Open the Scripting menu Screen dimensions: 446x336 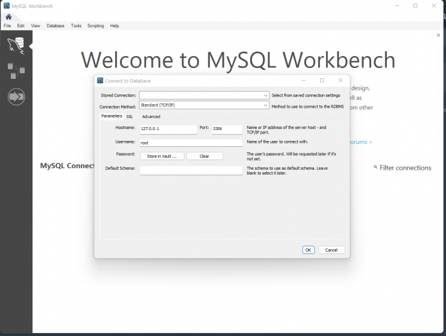pos(96,25)
